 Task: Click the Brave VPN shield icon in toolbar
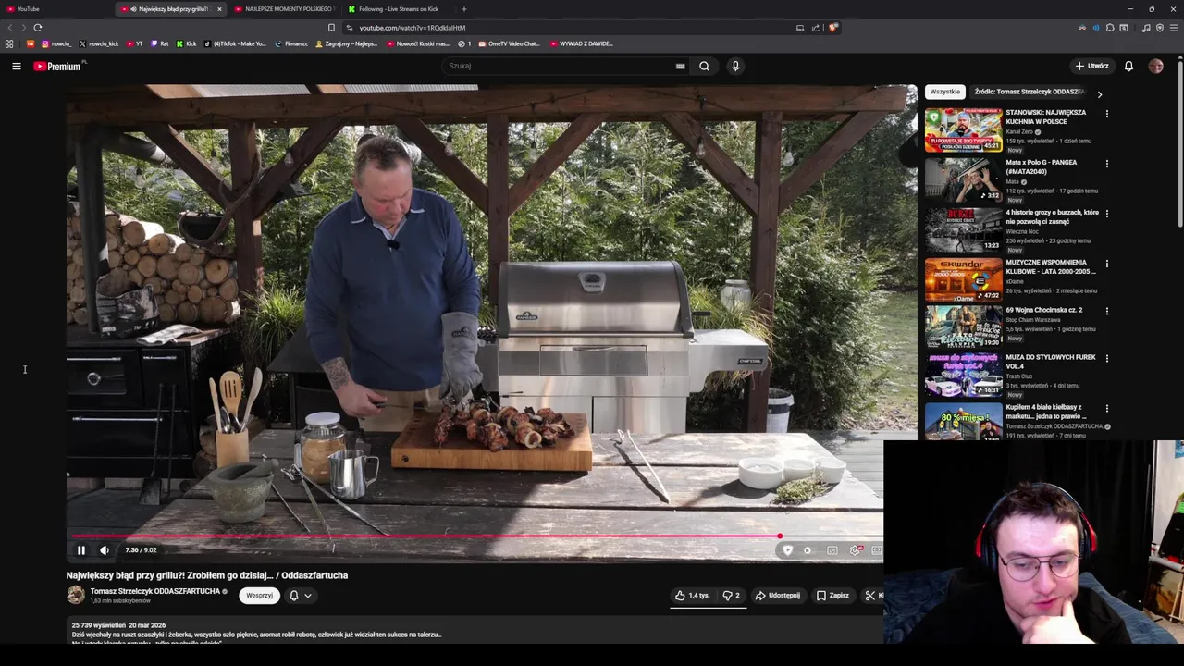[x=1160, y=28]
